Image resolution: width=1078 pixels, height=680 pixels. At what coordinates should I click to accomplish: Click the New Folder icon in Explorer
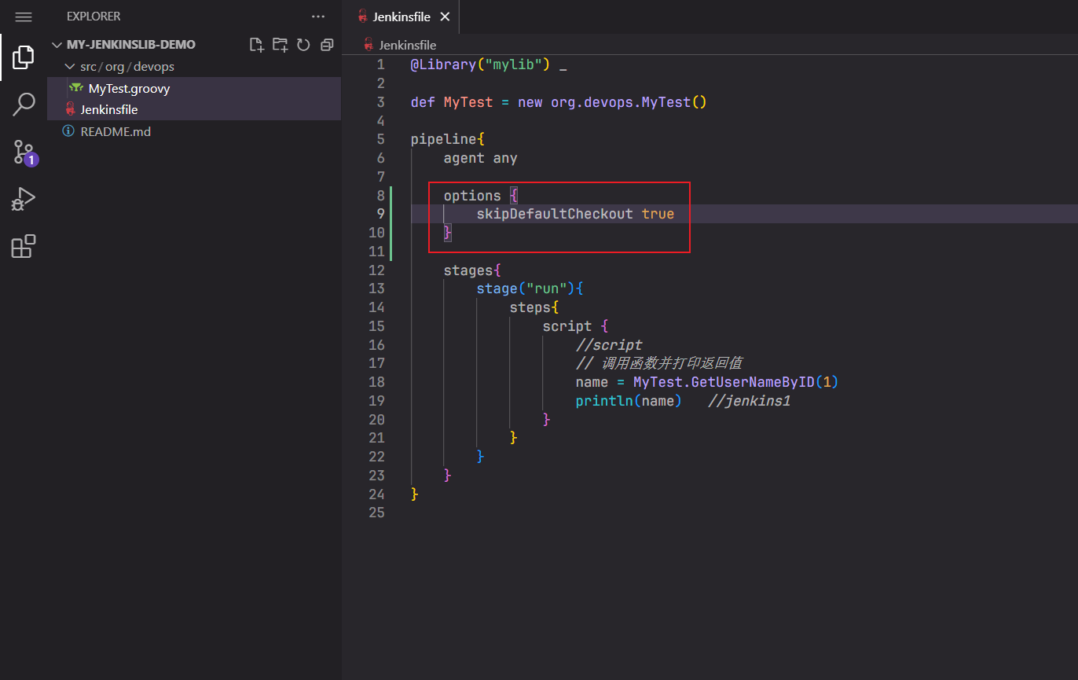coord(280,45)
